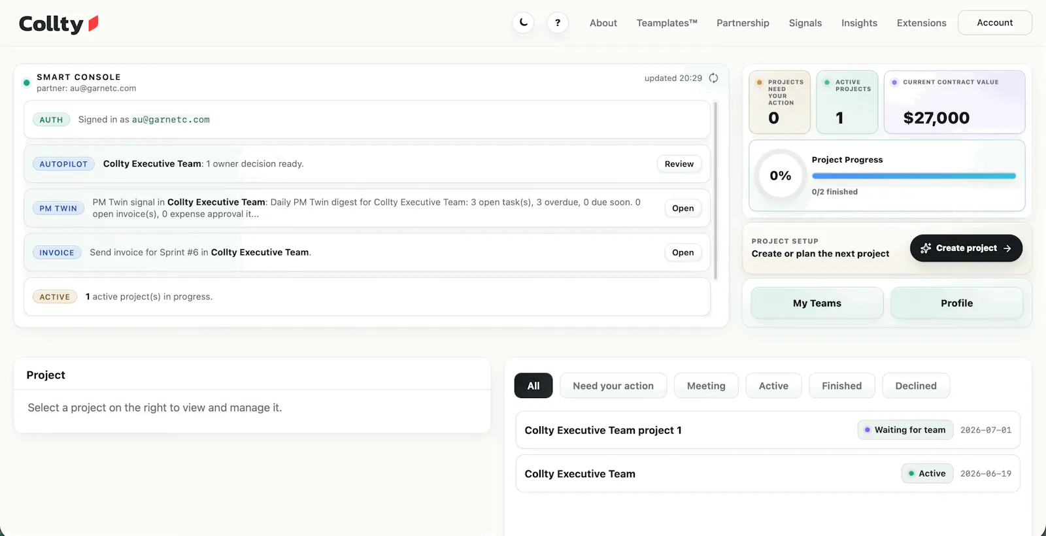Click the Project Progress bar
The image size is (1046, 536).
(x=914, y=176)
